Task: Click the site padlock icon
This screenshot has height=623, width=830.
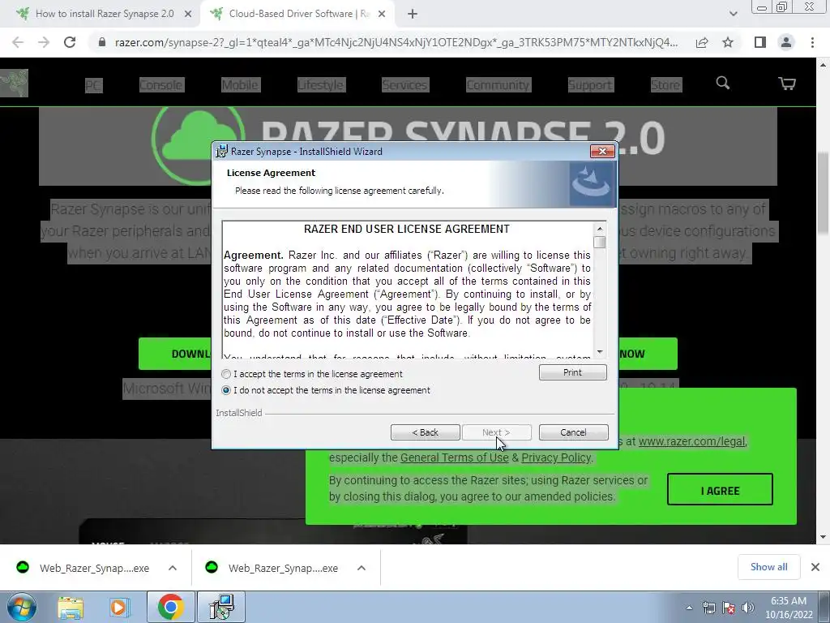Action: (x=102, y=42)
